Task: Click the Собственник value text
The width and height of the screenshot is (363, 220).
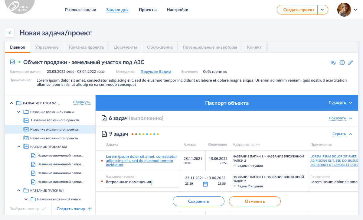Action: [215, 72]
